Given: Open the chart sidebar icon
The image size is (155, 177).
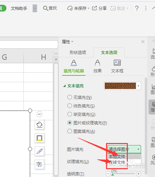Looking at the screenshot, I should [x=153, y=89].
